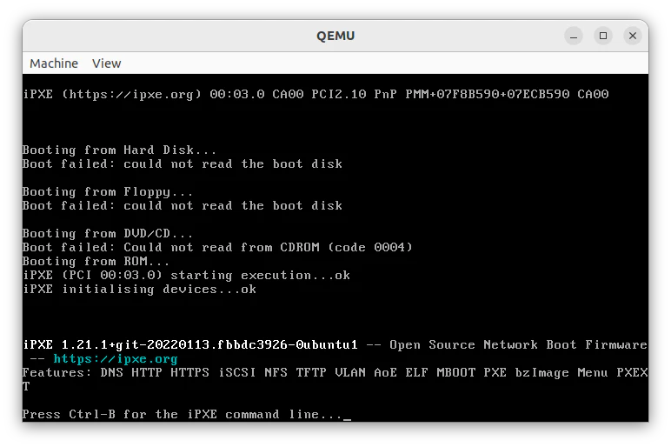Click the iPXE 1.21.1+git version string
Viewport: 671px width, 447px height.
(x=190, y=344)
